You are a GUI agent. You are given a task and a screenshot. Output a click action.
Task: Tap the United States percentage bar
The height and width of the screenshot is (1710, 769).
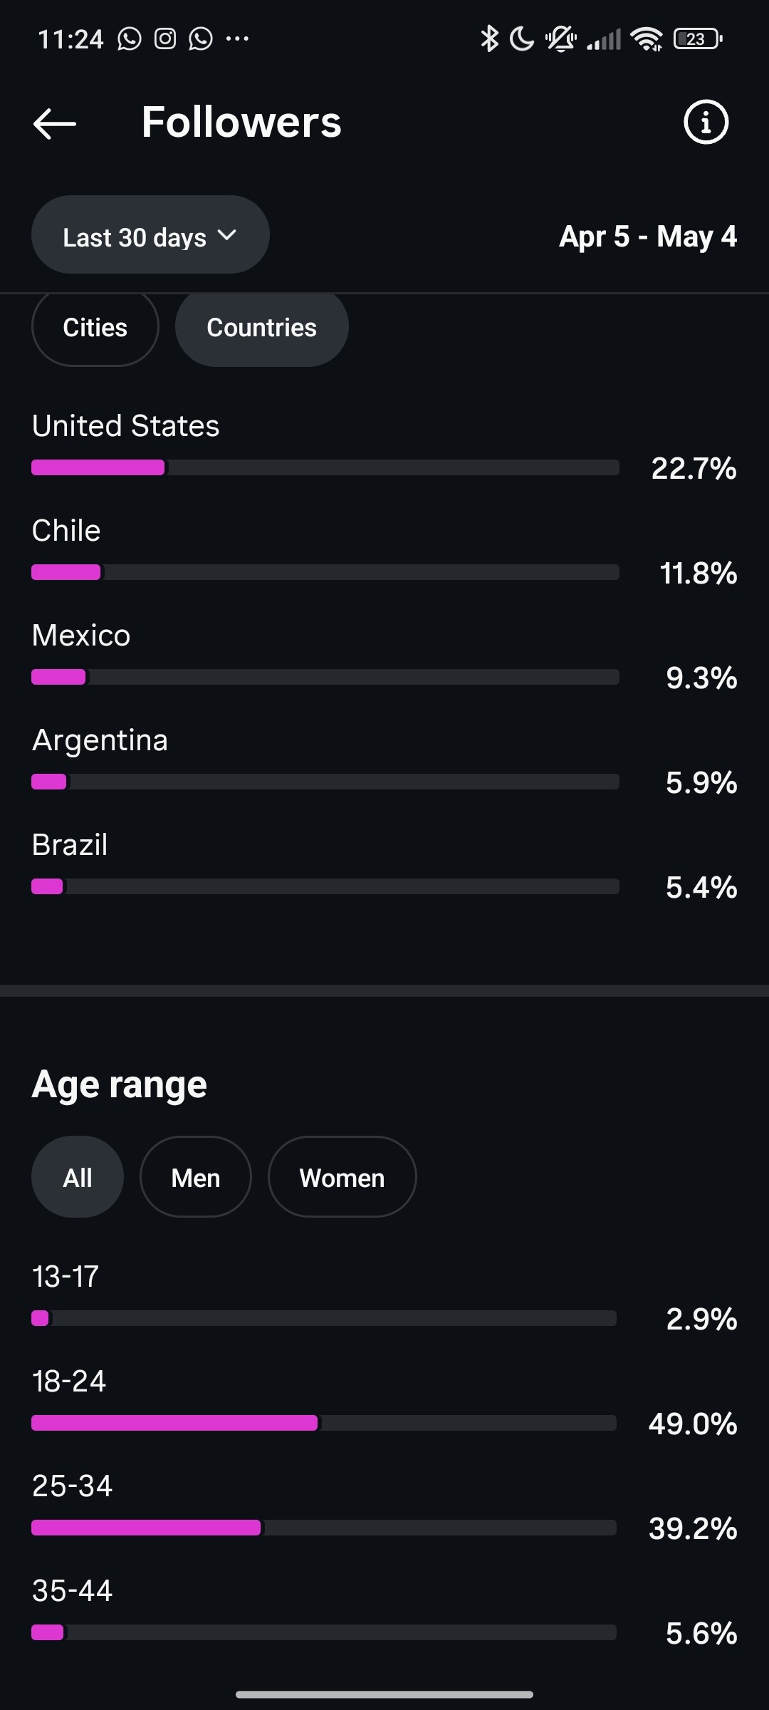click(325, 467)
